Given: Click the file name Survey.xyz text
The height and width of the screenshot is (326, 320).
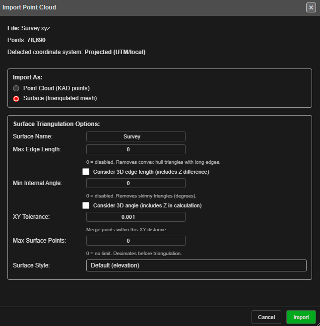Looking at the screenshot, I should [36, 28].
